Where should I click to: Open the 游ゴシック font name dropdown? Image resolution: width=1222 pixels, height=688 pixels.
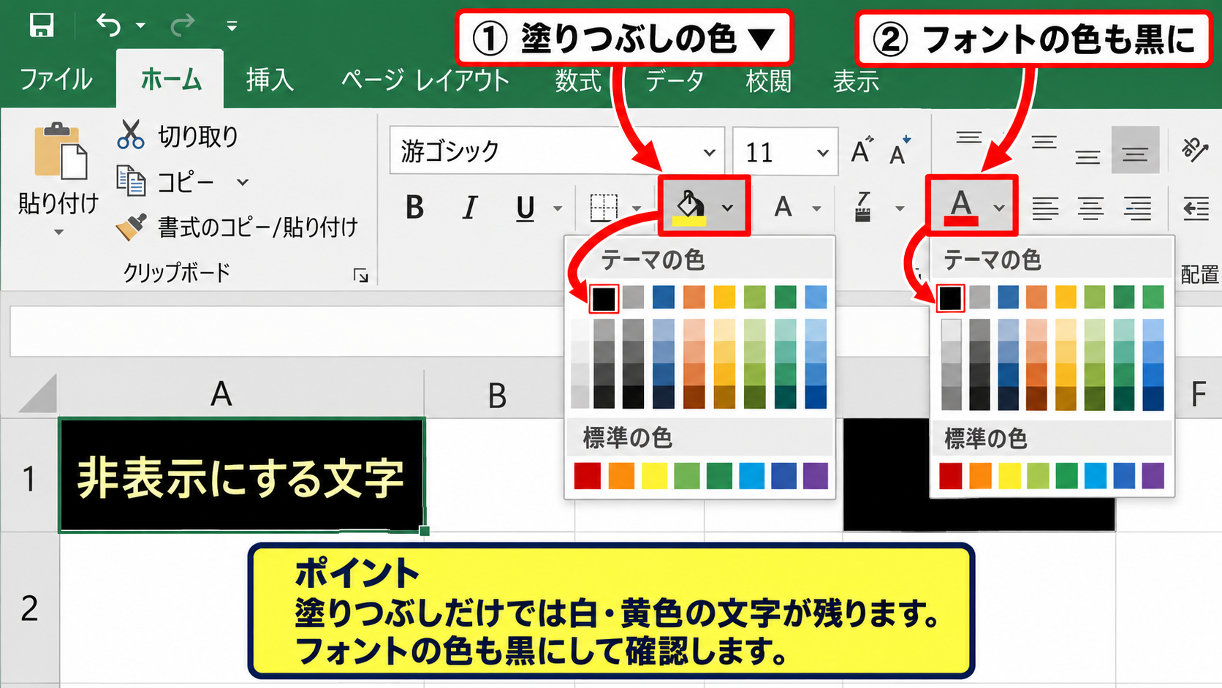[709, 152]
